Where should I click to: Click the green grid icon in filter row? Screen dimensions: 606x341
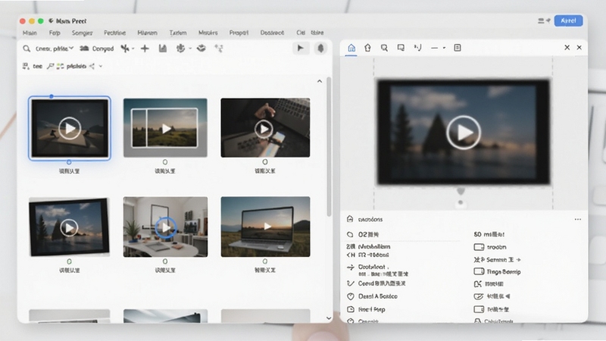(60, 66)
